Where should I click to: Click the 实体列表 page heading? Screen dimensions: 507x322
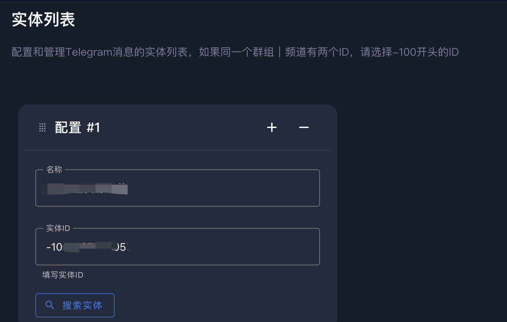[x=43, y=20]
